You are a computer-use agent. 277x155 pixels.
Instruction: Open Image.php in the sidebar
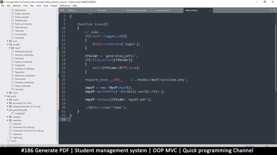point(20,65)
